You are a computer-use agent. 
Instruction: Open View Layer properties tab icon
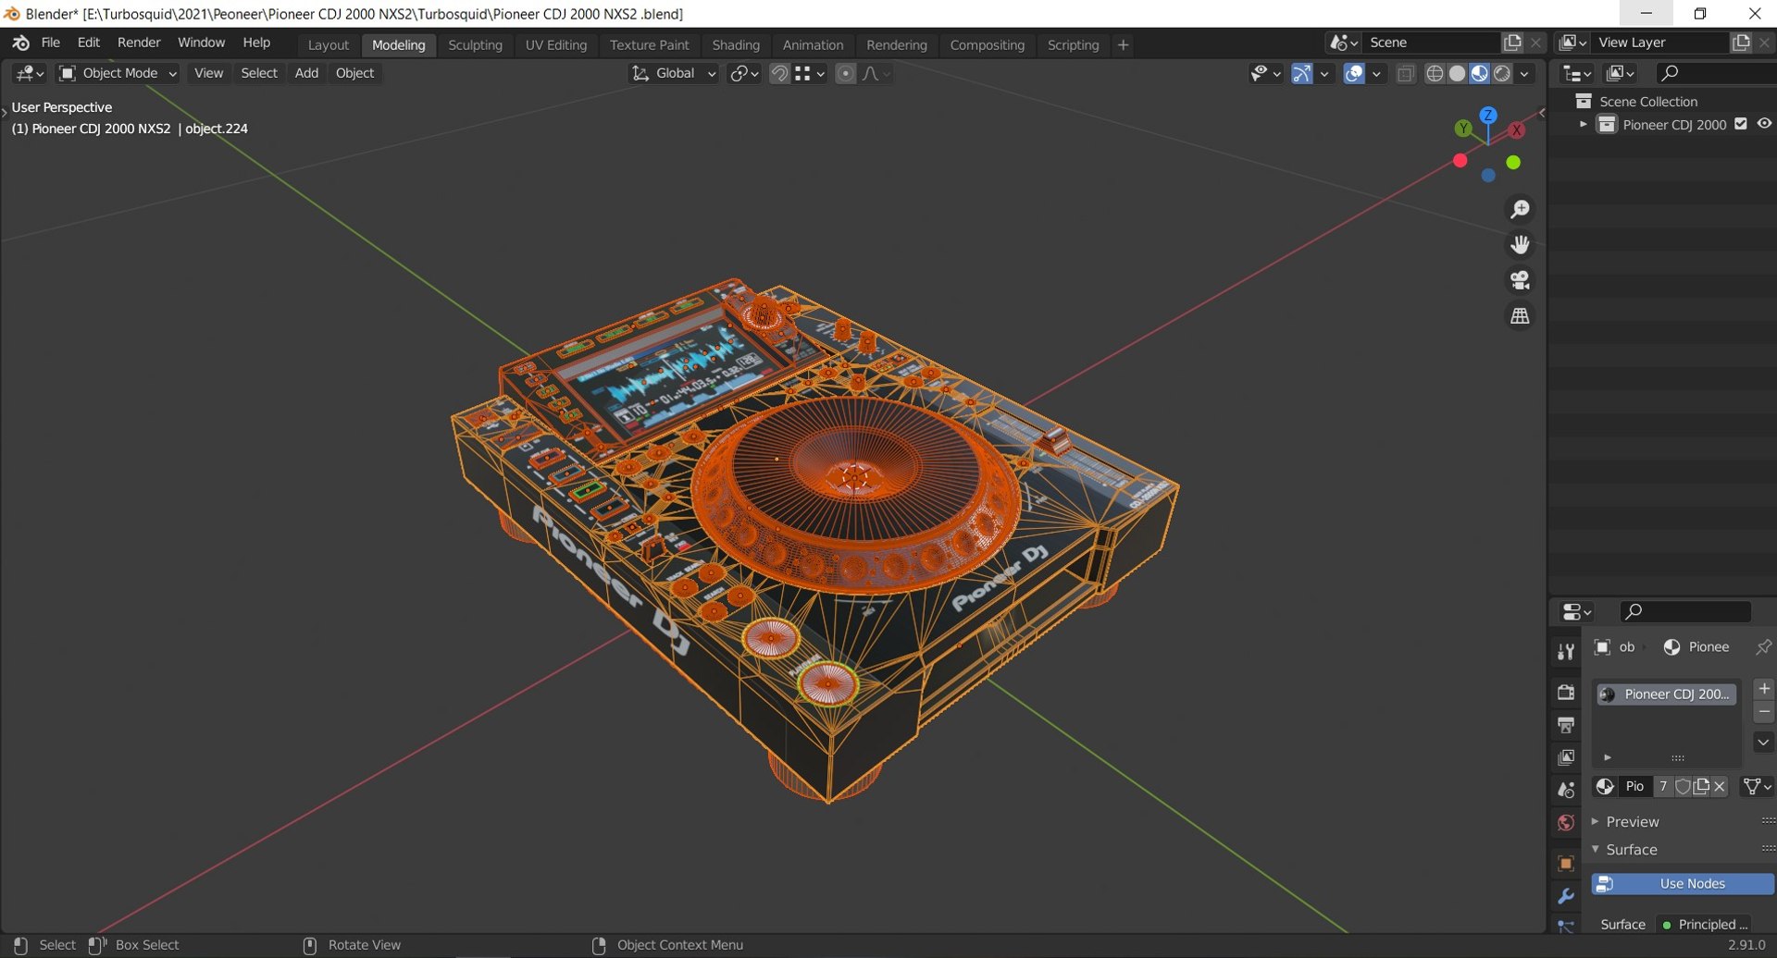coord(1566,757)
